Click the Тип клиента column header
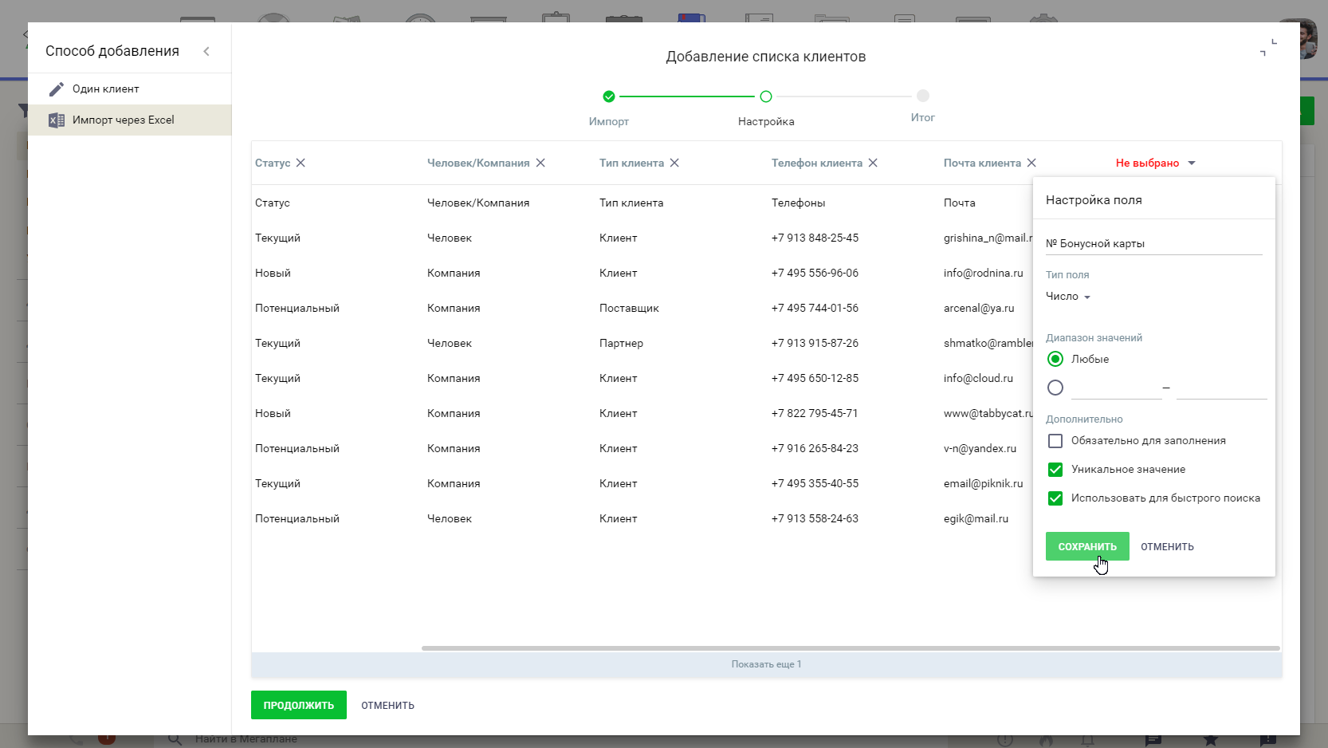 (631, 163)
